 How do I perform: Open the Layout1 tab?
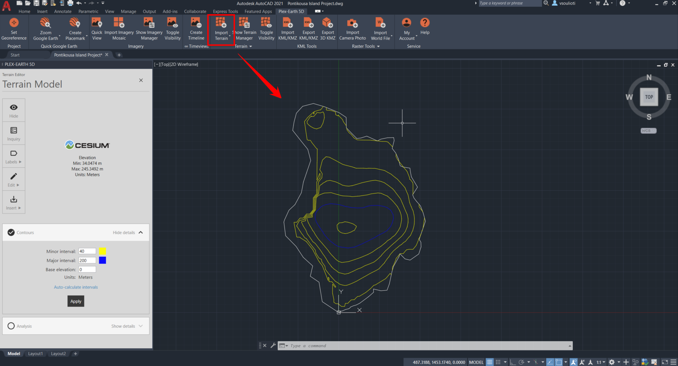[x=35, y=354]
